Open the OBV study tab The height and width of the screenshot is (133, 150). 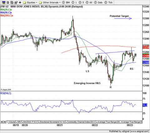(19, 122)
